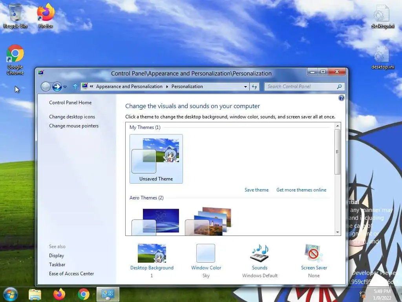Expand the breadcrumb arrow after Appearance and Personalization
Image resolution: width=402 pixels, height=302 pixels.
point(167,87)
